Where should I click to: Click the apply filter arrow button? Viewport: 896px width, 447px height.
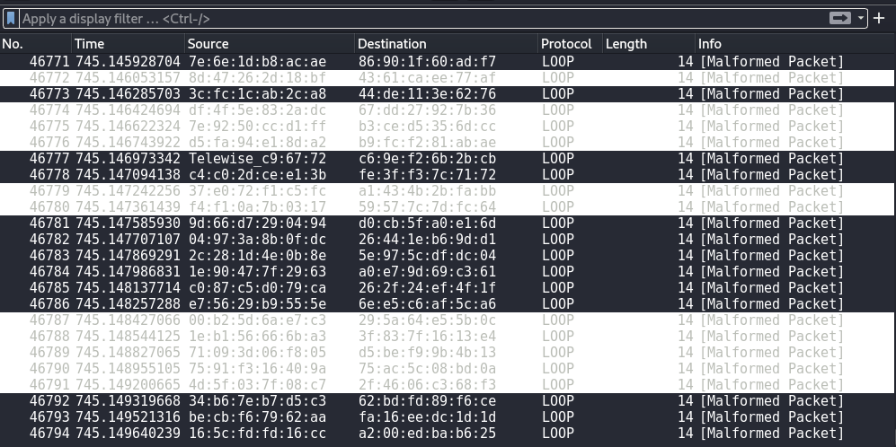(x=839, y=18)
